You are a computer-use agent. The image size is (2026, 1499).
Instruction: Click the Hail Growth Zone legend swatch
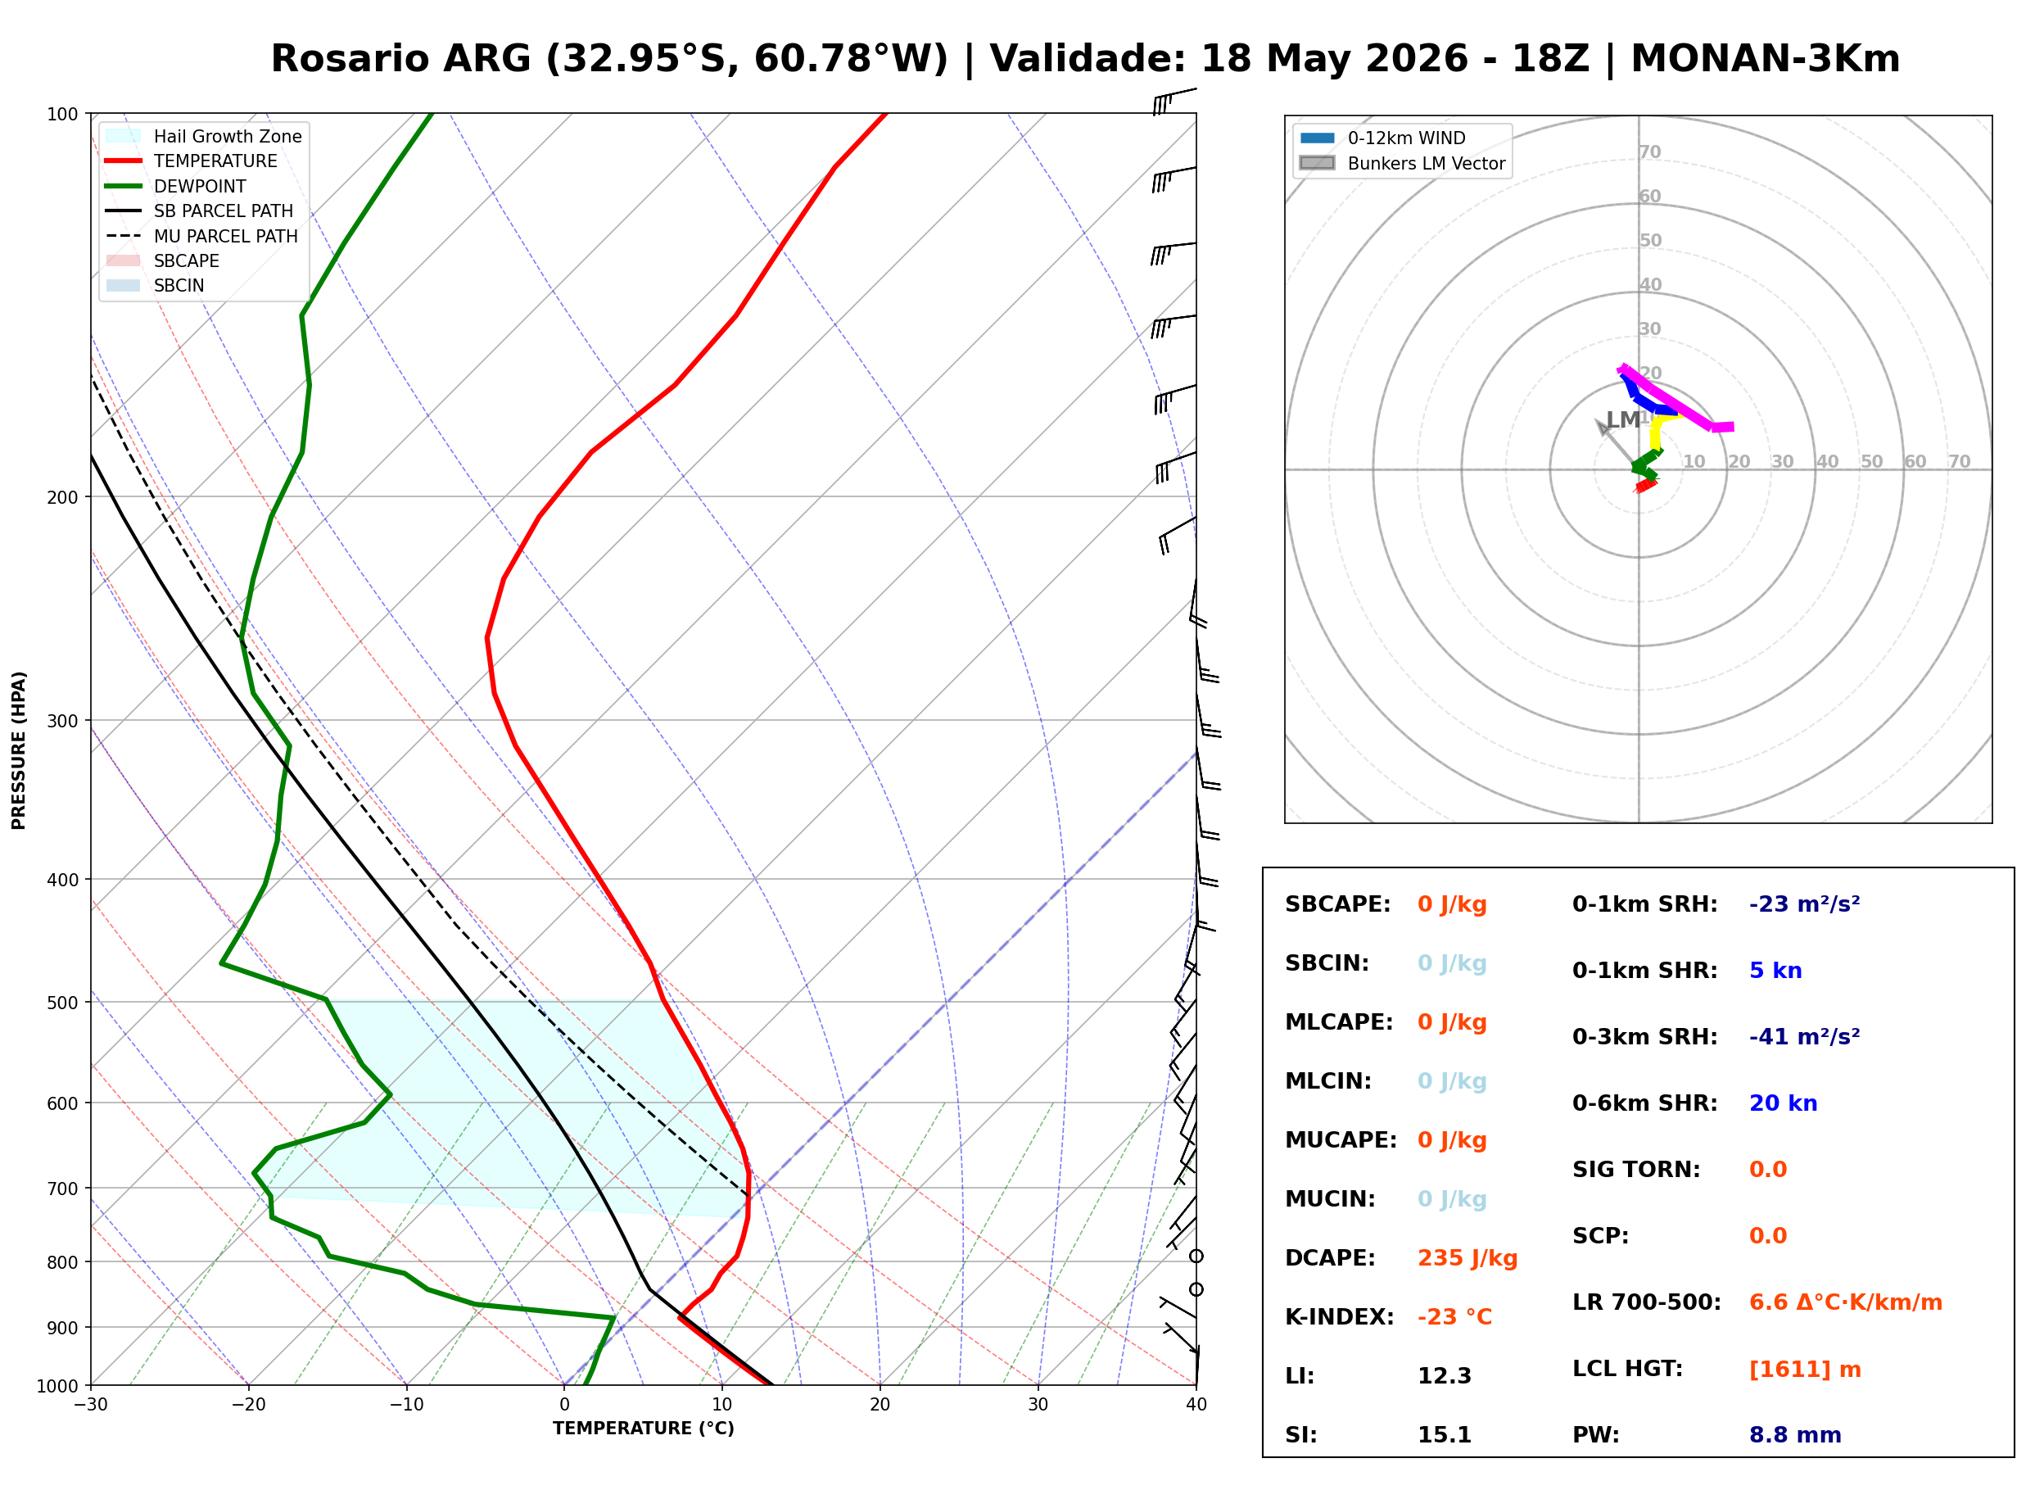[x=124, y=136]
